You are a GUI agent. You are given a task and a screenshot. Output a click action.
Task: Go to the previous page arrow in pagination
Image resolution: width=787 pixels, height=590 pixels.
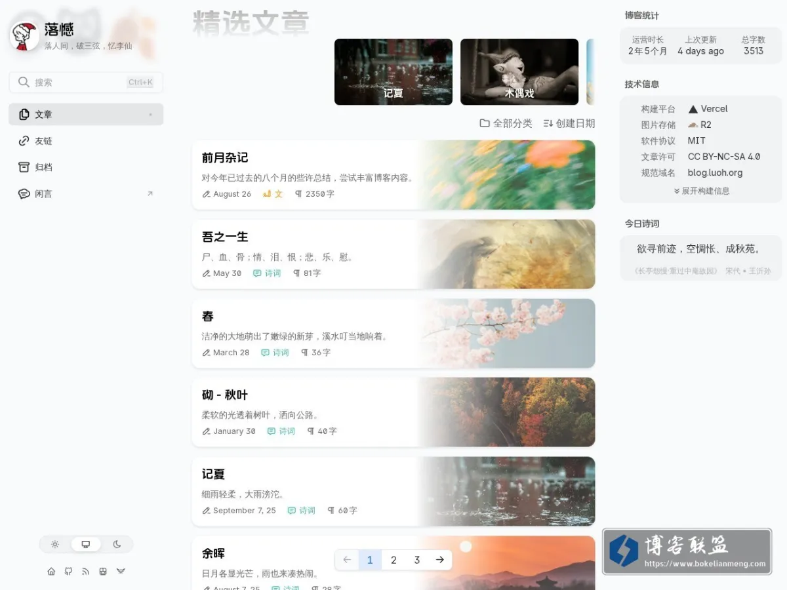click(347, 560)
